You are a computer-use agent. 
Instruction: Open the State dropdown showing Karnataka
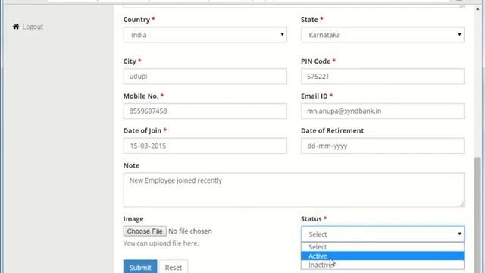tap(382, 35)
